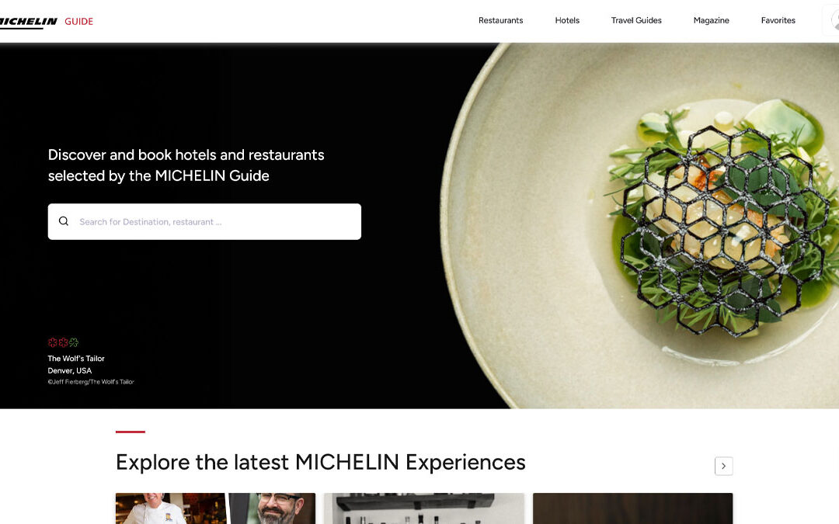This screenshot has height=524, width=839.
Task: Click the red GUIDE wordmark
Action: (x=78, y=22)
